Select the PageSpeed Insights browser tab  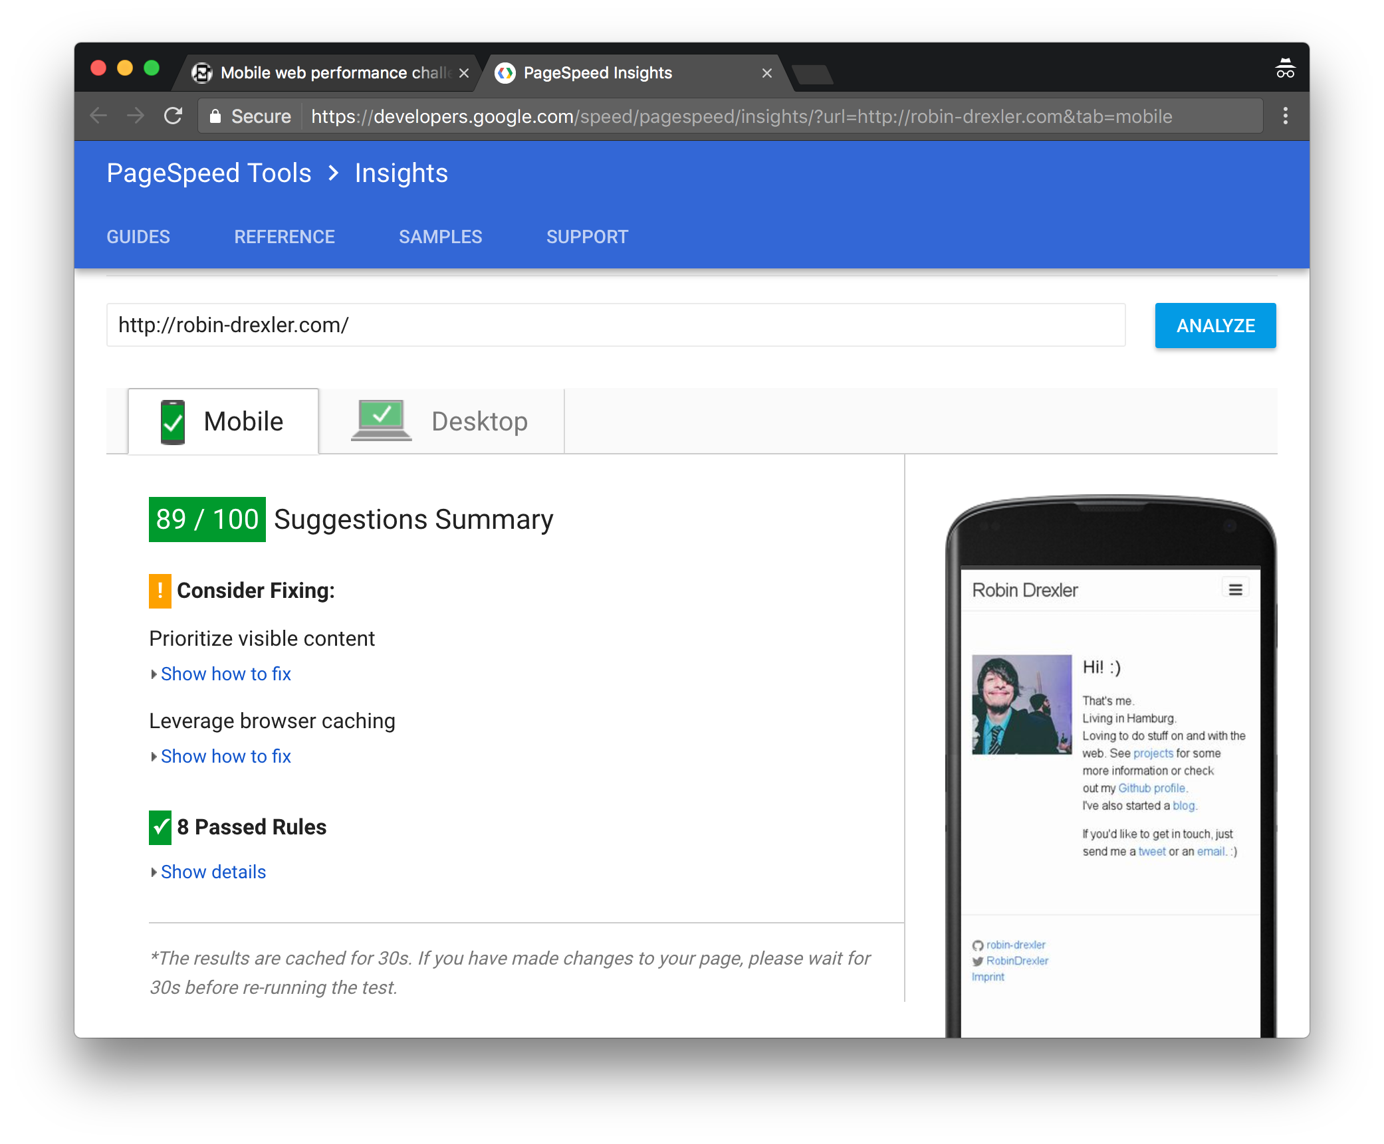click(634, 73)
